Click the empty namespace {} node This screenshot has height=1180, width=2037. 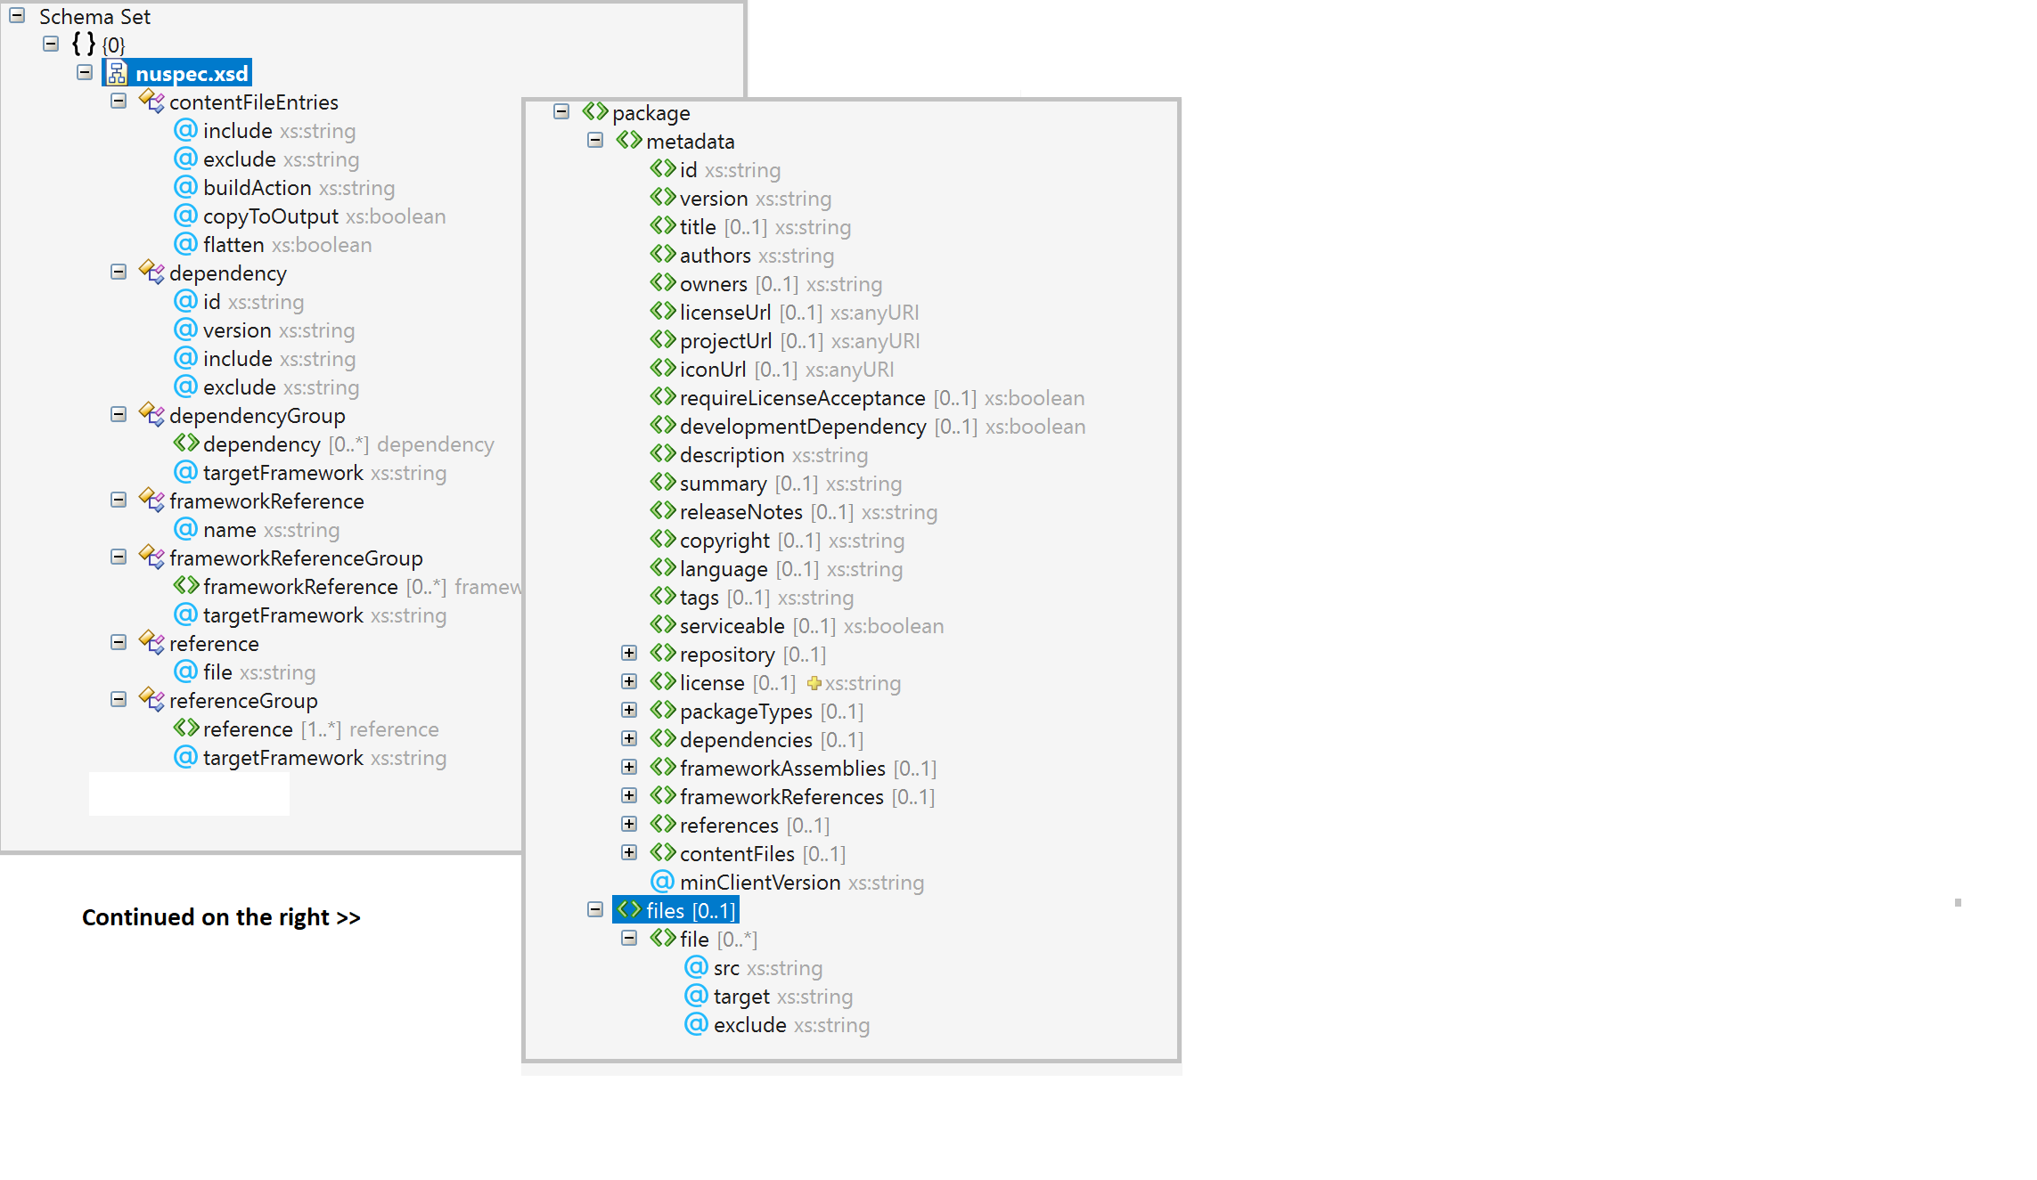pos(80,44)
